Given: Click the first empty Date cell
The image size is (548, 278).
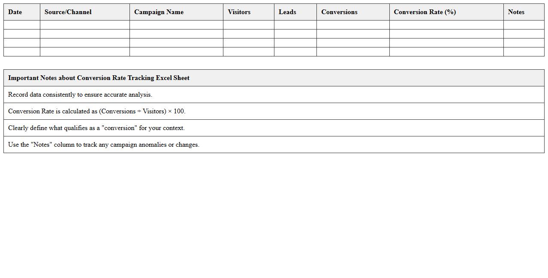Looking at the screenshot, I should tap(21, 25).
